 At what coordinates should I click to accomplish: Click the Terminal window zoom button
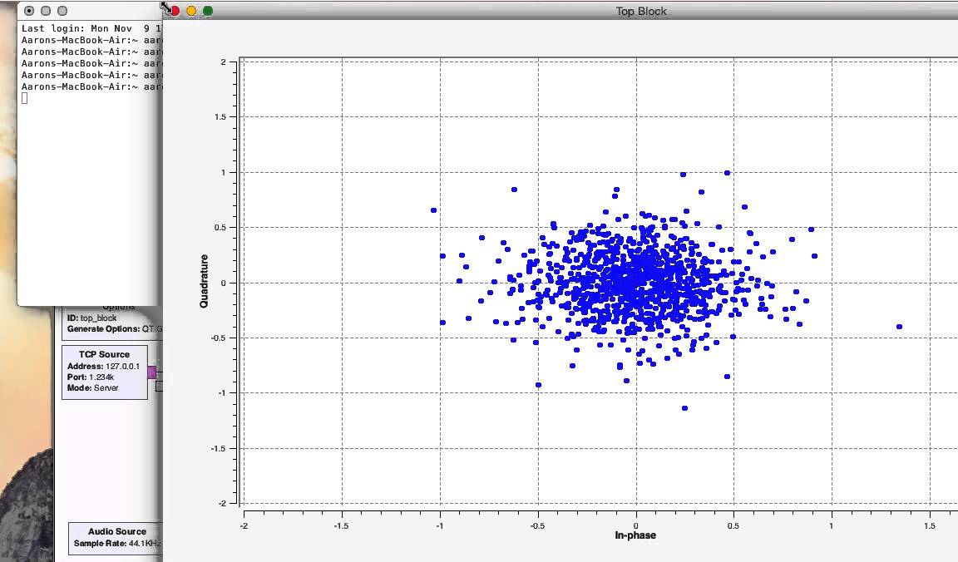(62, 11)
